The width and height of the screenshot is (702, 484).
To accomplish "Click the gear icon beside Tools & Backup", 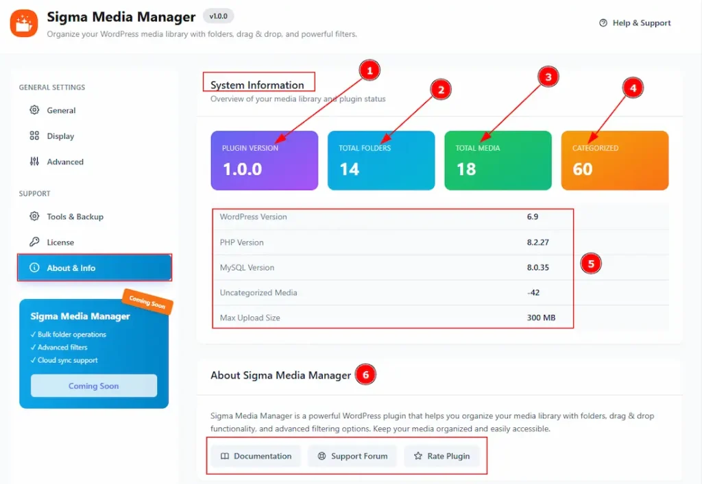I will tap(34, 216).
